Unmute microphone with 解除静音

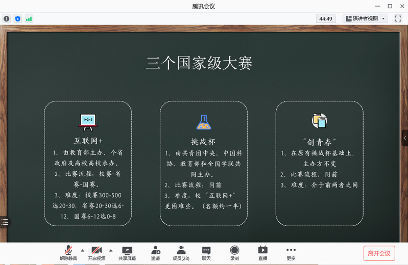(68, 253)
